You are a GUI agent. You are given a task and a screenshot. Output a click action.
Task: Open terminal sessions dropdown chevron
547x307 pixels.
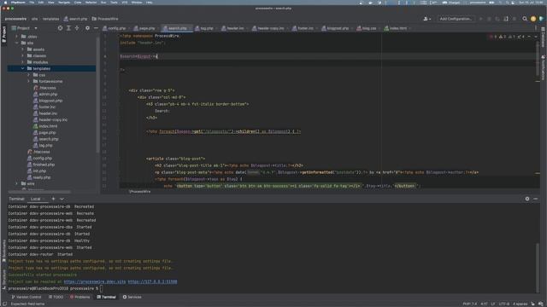[62, 199]
